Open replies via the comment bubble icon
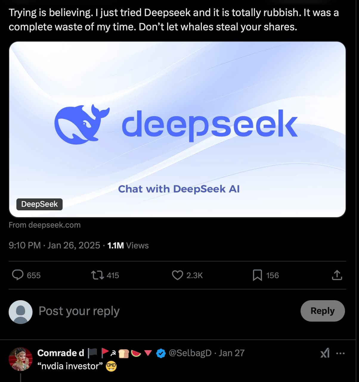The image size is (359, 382). click(18, 275)
